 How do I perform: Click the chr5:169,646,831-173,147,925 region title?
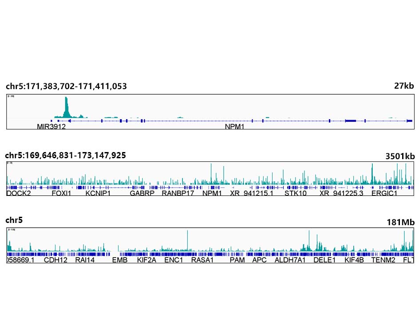click(65, 156)
